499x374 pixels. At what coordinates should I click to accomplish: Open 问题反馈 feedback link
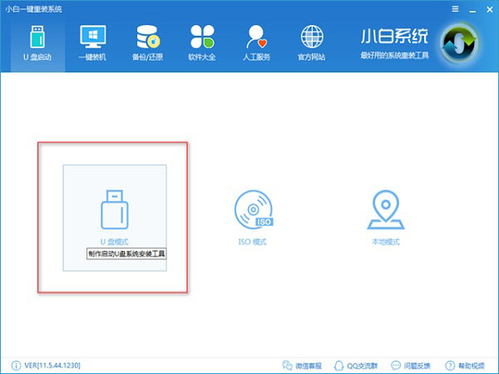(411, 366)
